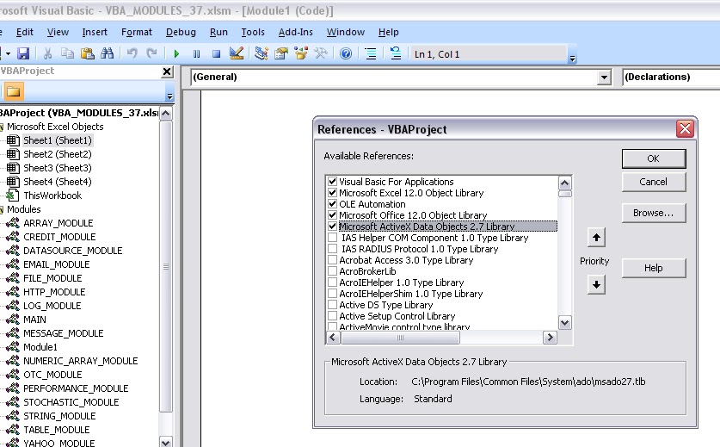The width and height of the screenshot is (720, 447).
Task: Open the Debug menu
Action: point(181,32)
